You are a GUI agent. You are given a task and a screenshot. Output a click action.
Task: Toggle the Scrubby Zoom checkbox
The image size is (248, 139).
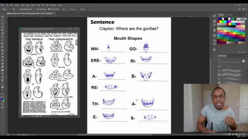49,9
